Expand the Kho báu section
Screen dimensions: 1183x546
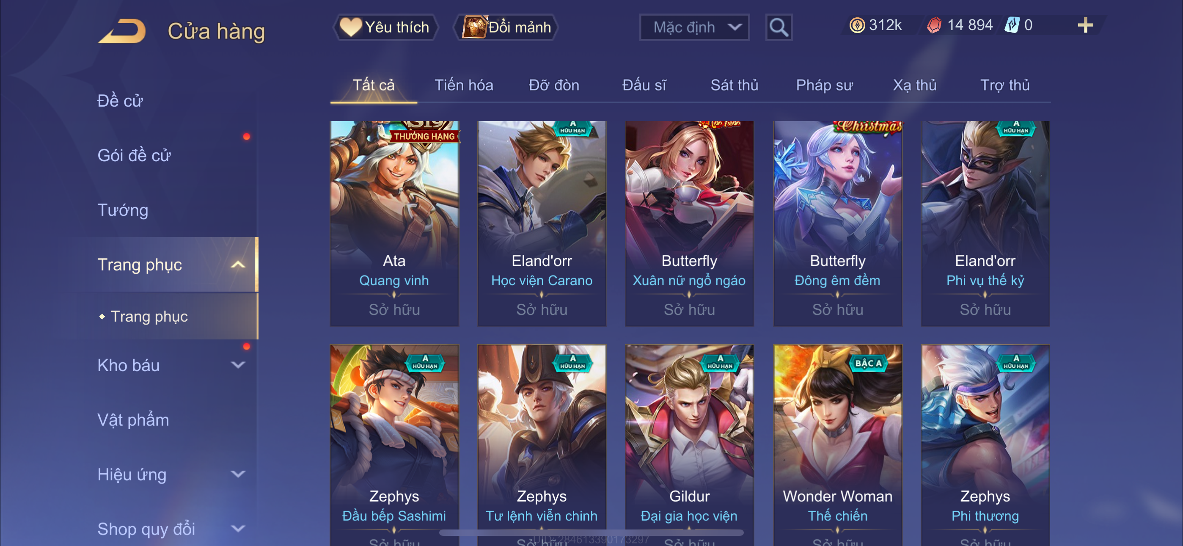tap(237, 365)
